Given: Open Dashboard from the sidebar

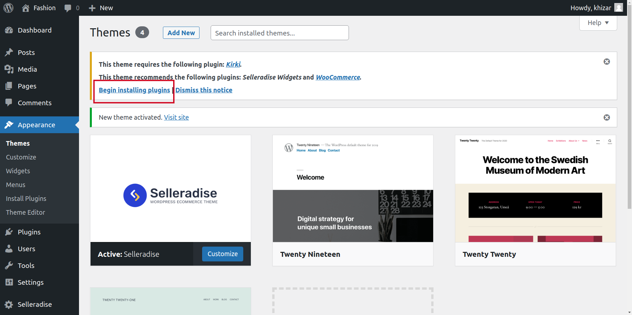Looking at the screenshot, I should pyautogui.click(x=35, y=30).
